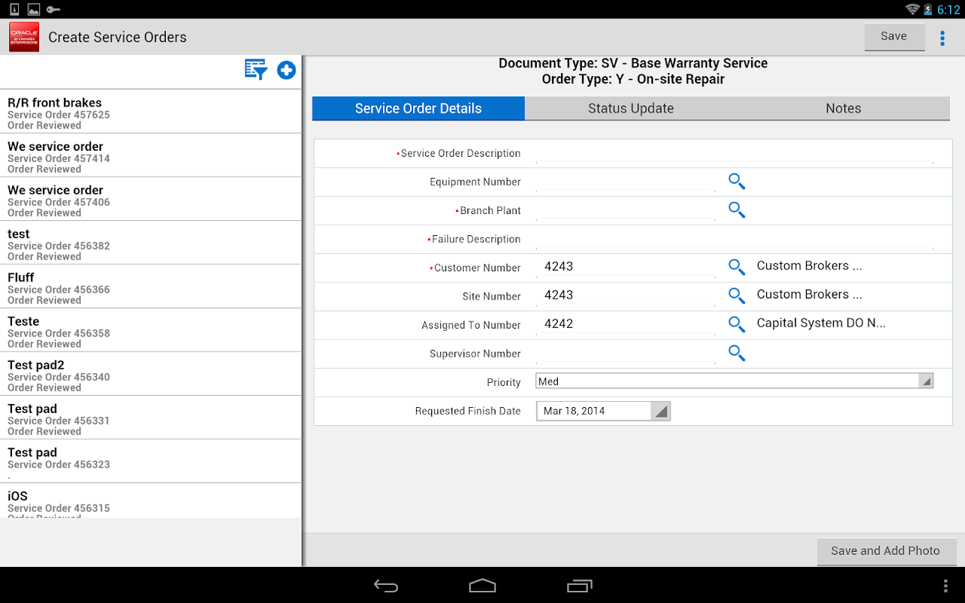Open Branch Plant lookup magnifier
Screen dimensions: 965x603
[x=737, y=210]
